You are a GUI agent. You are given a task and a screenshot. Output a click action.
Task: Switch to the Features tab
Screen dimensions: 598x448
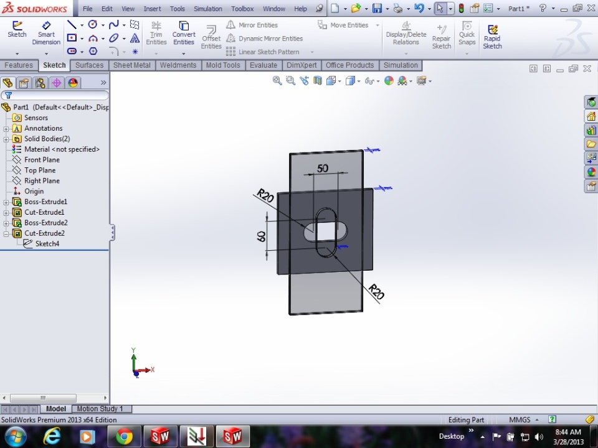(19, 65)
